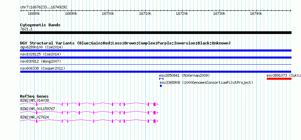Click the esv2650841 (McKernan2009) label

(184, 75)
